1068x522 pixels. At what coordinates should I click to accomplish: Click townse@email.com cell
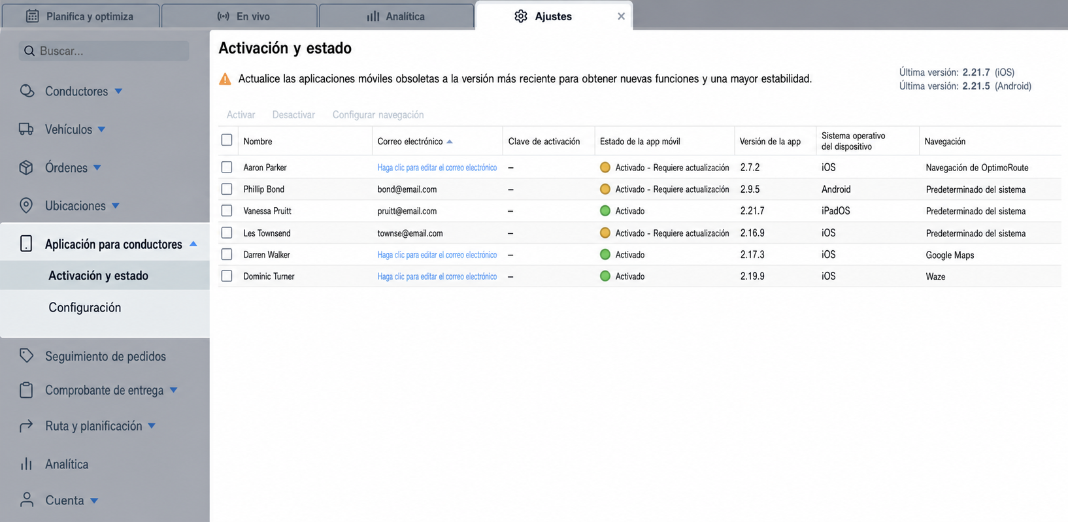(x=410, y=233)
